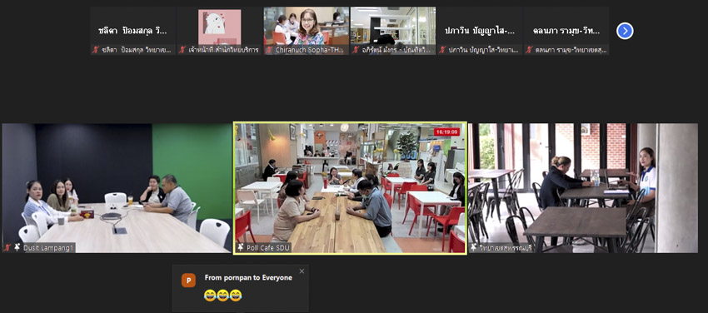Click the muted mic icon on ชลิดา ป้อมสกุล tile
Viewport: 708px width, 313px height.
[x=96, y=50]
